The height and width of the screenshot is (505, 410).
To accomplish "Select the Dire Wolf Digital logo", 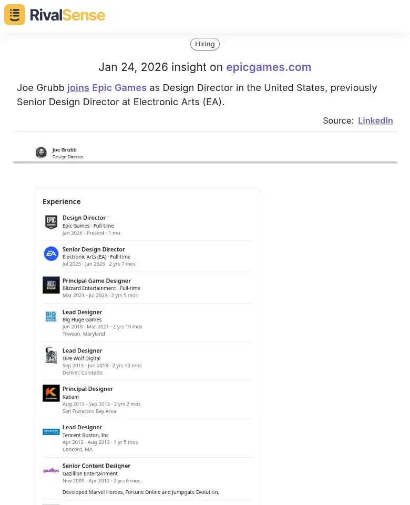I will [x=50, y=355].
